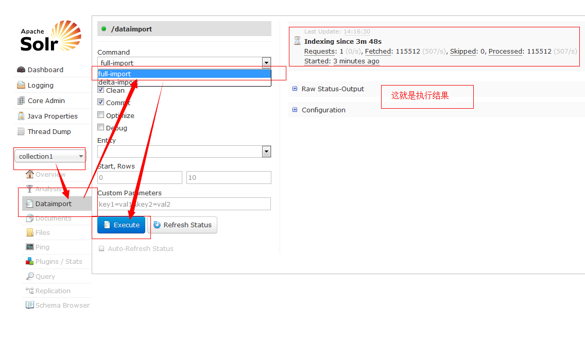Click the Dataimport document icon
The image size is (585, 337).
[x=29, y=204]
